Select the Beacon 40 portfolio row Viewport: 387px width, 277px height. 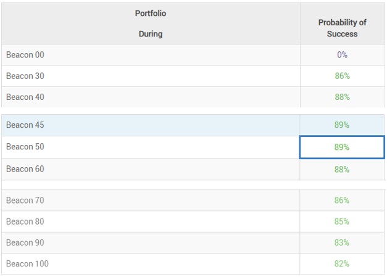(x=193, y=97)
